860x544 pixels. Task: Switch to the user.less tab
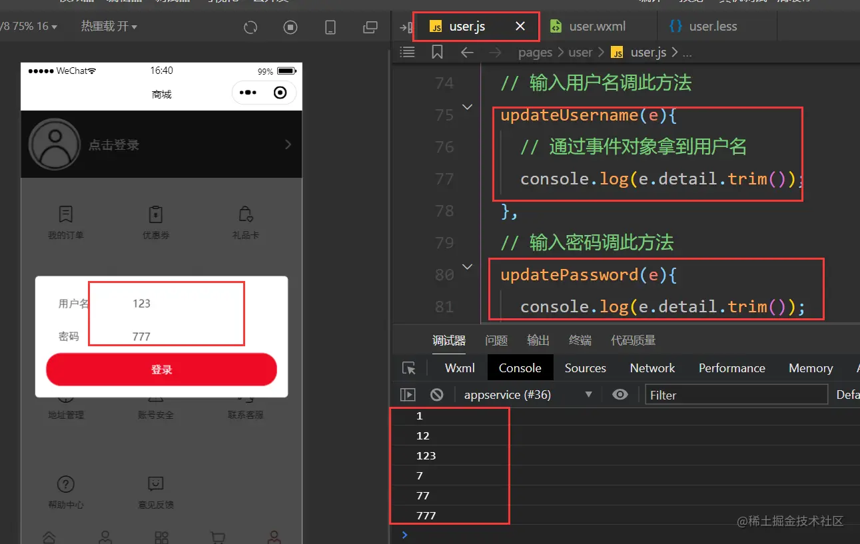(x=713, y=27)
